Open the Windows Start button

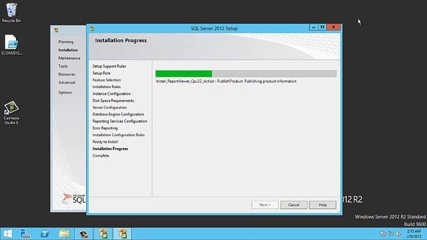(7, 234)
